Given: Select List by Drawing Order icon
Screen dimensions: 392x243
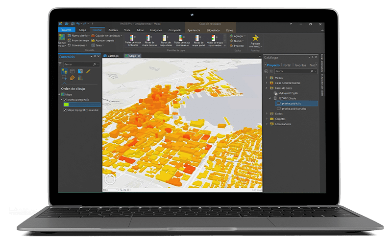Looking at the screenshot, I should pyautogui.click(x=64, y=71).
